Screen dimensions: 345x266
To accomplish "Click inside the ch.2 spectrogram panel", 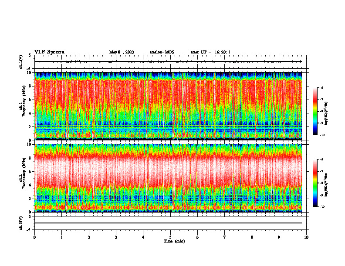I will pos(168,178).
